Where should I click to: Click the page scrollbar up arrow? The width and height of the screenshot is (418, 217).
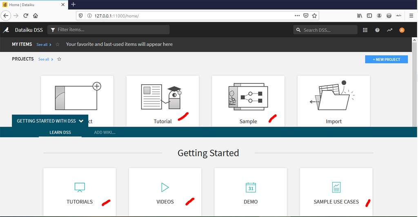pyautogui.click(x=415, y=40)
